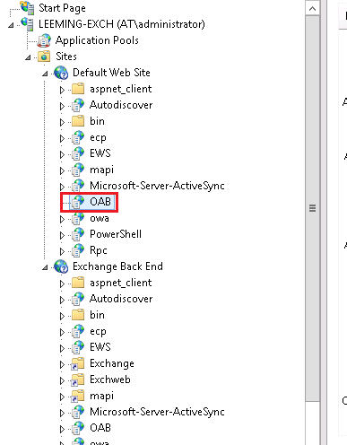Viewport: 347px width, 445px height.
Task: Expand EWS under Exchange Back End
Action: 62,348
